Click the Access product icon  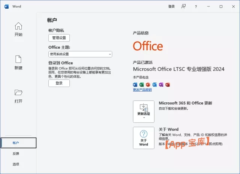coord(168,85)
